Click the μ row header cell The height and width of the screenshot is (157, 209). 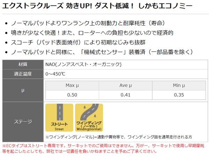tap(23, 90)
